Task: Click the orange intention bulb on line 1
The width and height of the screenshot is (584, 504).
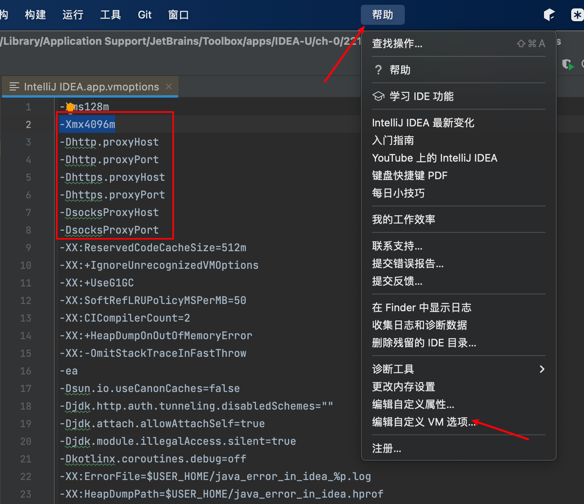Action: click(x=70, y=107)
